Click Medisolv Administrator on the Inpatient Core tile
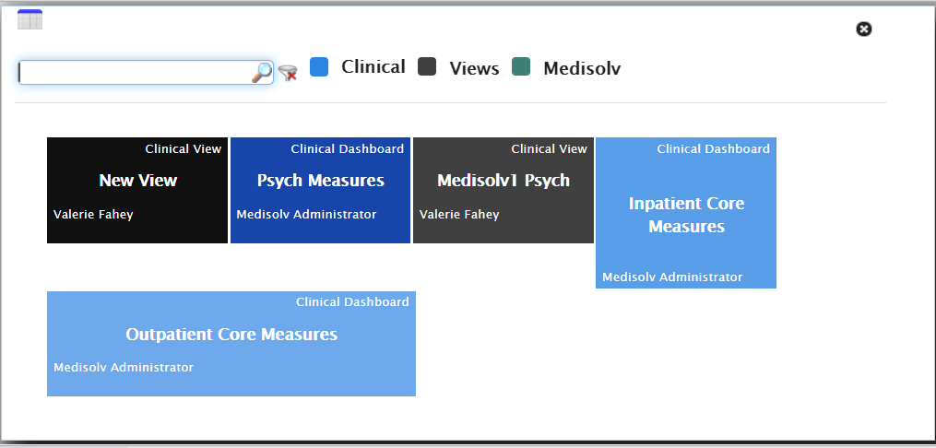 coord(672,277)
